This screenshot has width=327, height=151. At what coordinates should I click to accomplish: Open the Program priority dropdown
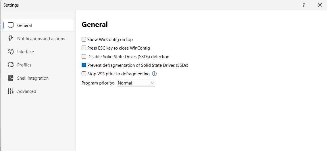136,83
